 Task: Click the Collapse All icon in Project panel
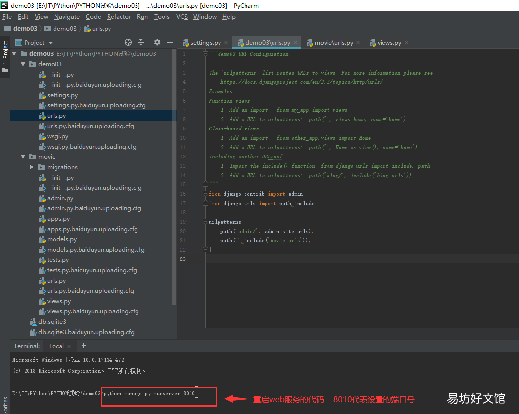(141, 42)
